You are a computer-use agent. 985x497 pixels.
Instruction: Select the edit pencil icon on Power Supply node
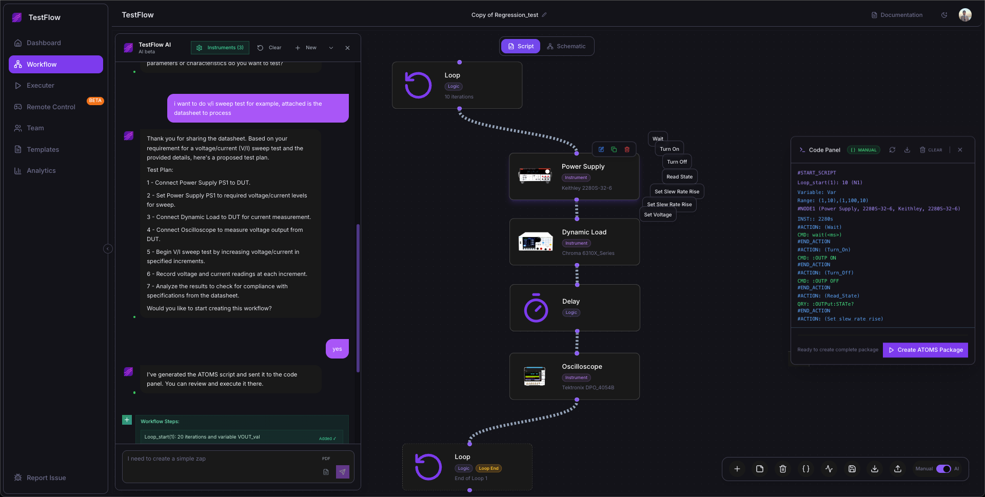(x=601, y=149)
